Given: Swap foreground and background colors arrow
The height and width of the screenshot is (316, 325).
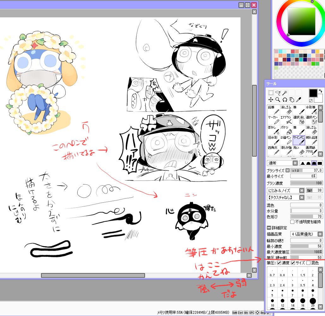Looking at the screenshot, I should pos(320,91).
